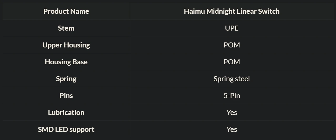
Task: Click the word SMD in the last row
Action: [45, 129]
